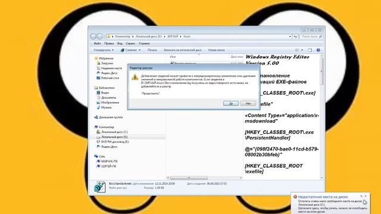Click the Слияние toolbar button
This screenshot has height=214, width=381.
[x=129, y=50]
